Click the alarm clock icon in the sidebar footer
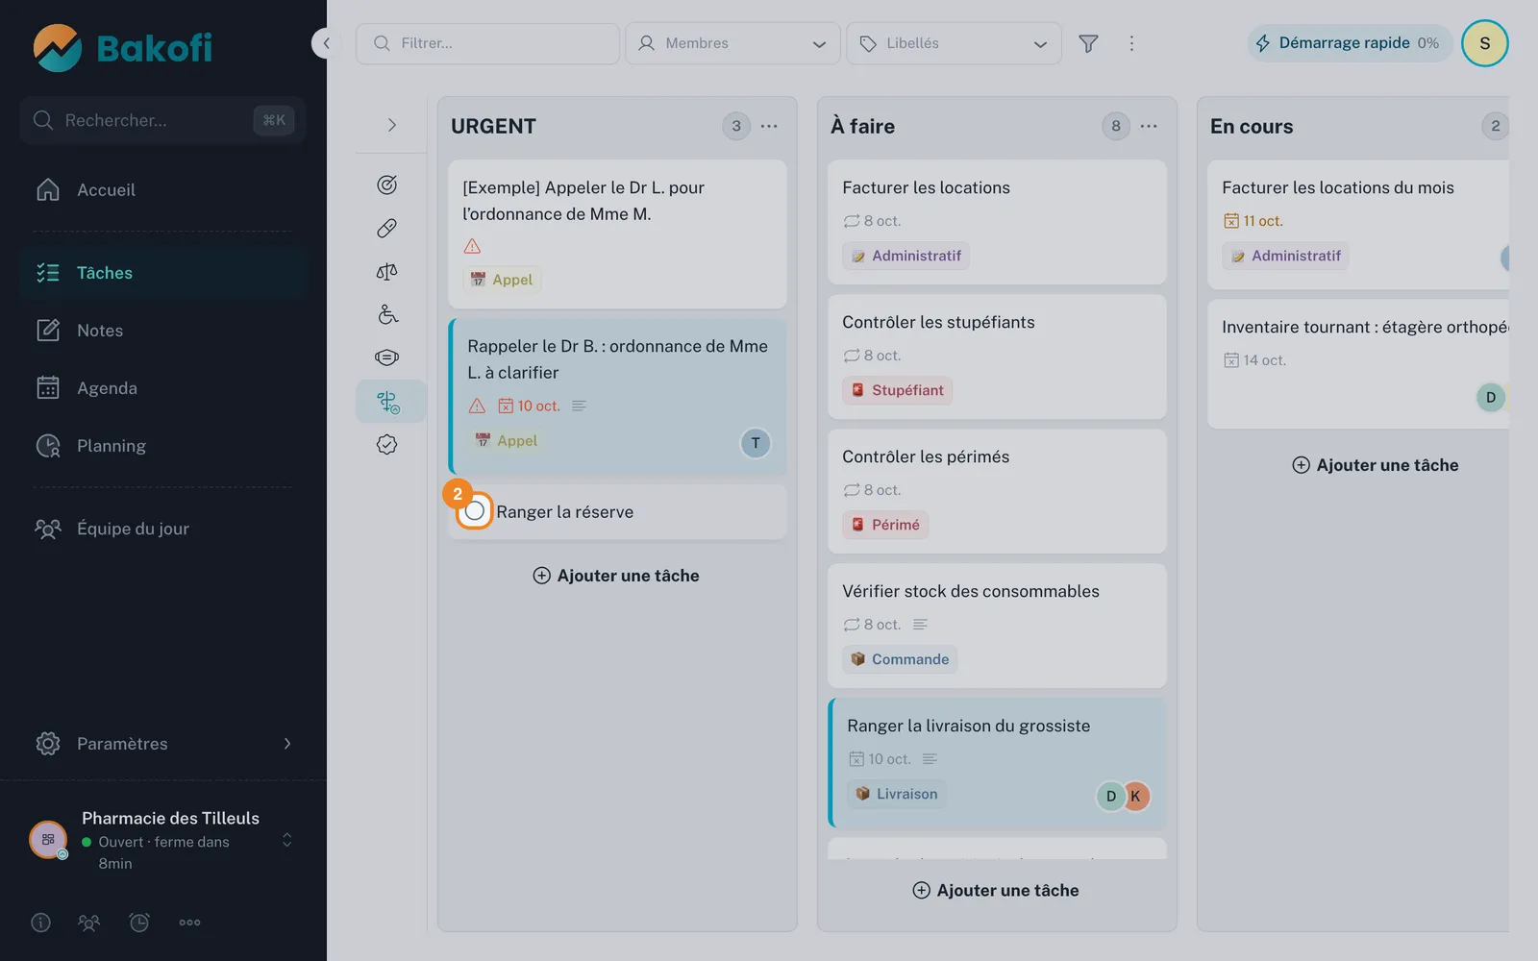 [x=139, y=923]
